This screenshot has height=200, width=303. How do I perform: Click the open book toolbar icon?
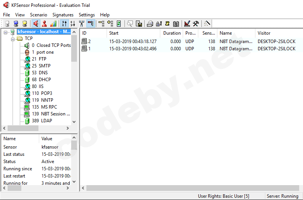click(176, 24)
